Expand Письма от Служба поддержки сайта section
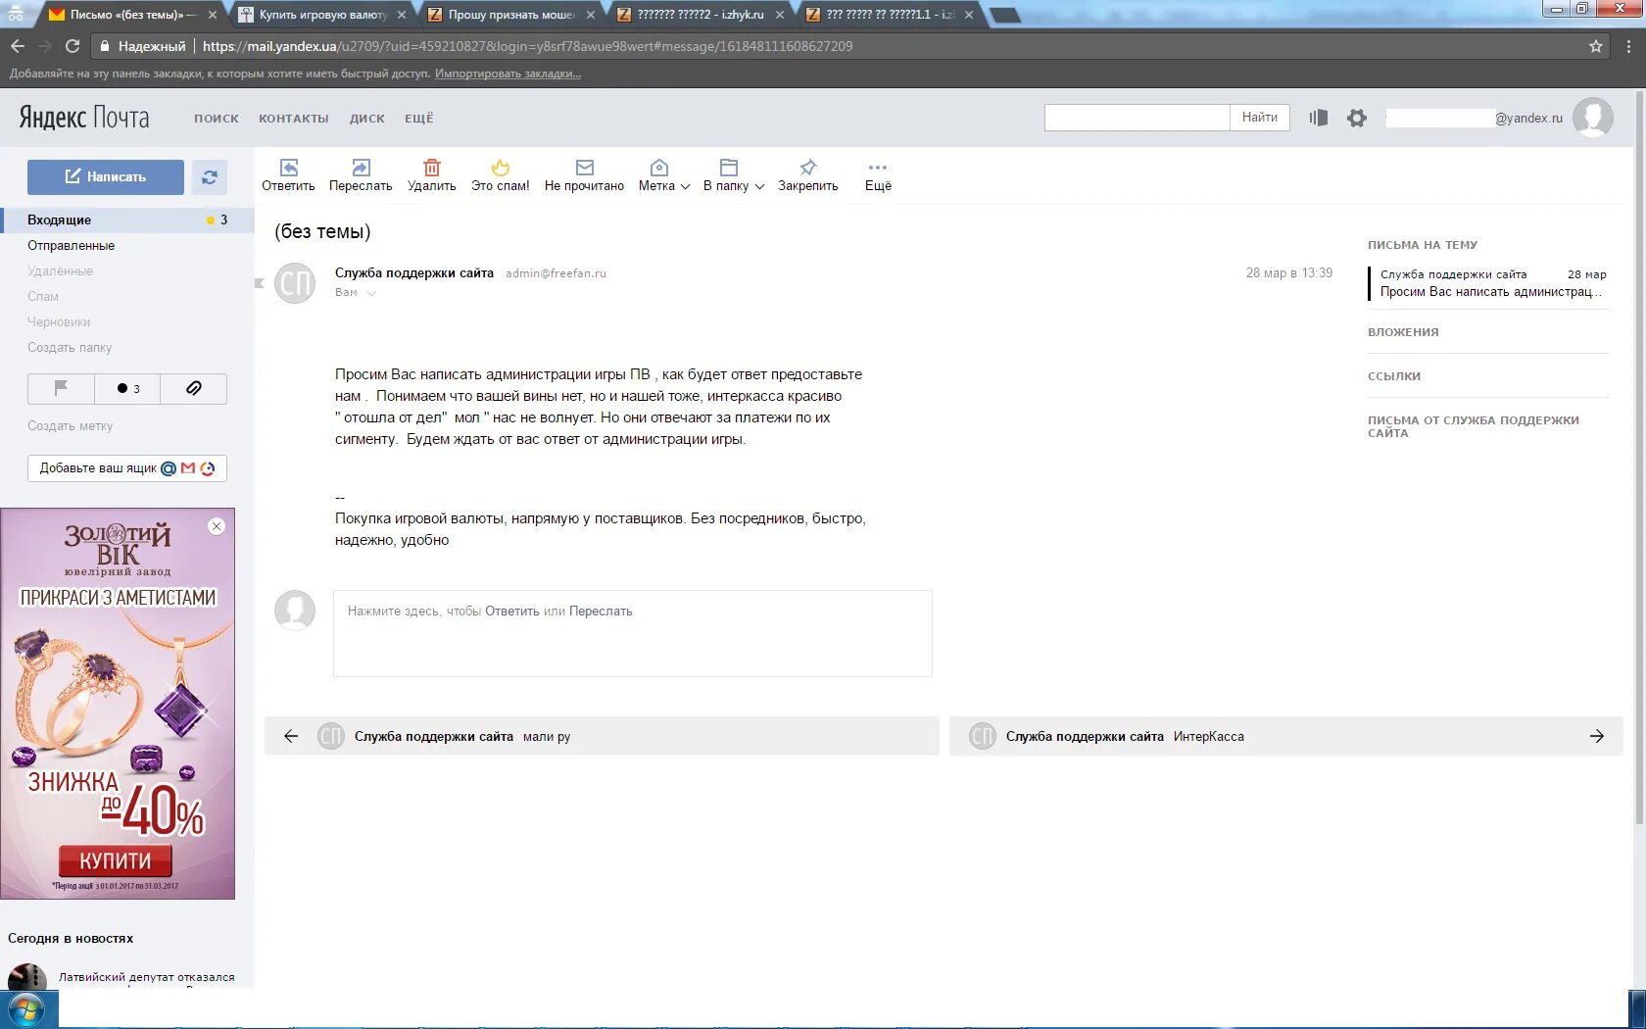 pos(1474,426)
